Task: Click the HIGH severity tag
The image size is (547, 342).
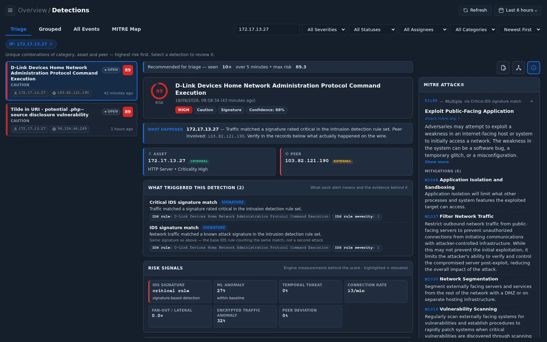Action: 184,110
